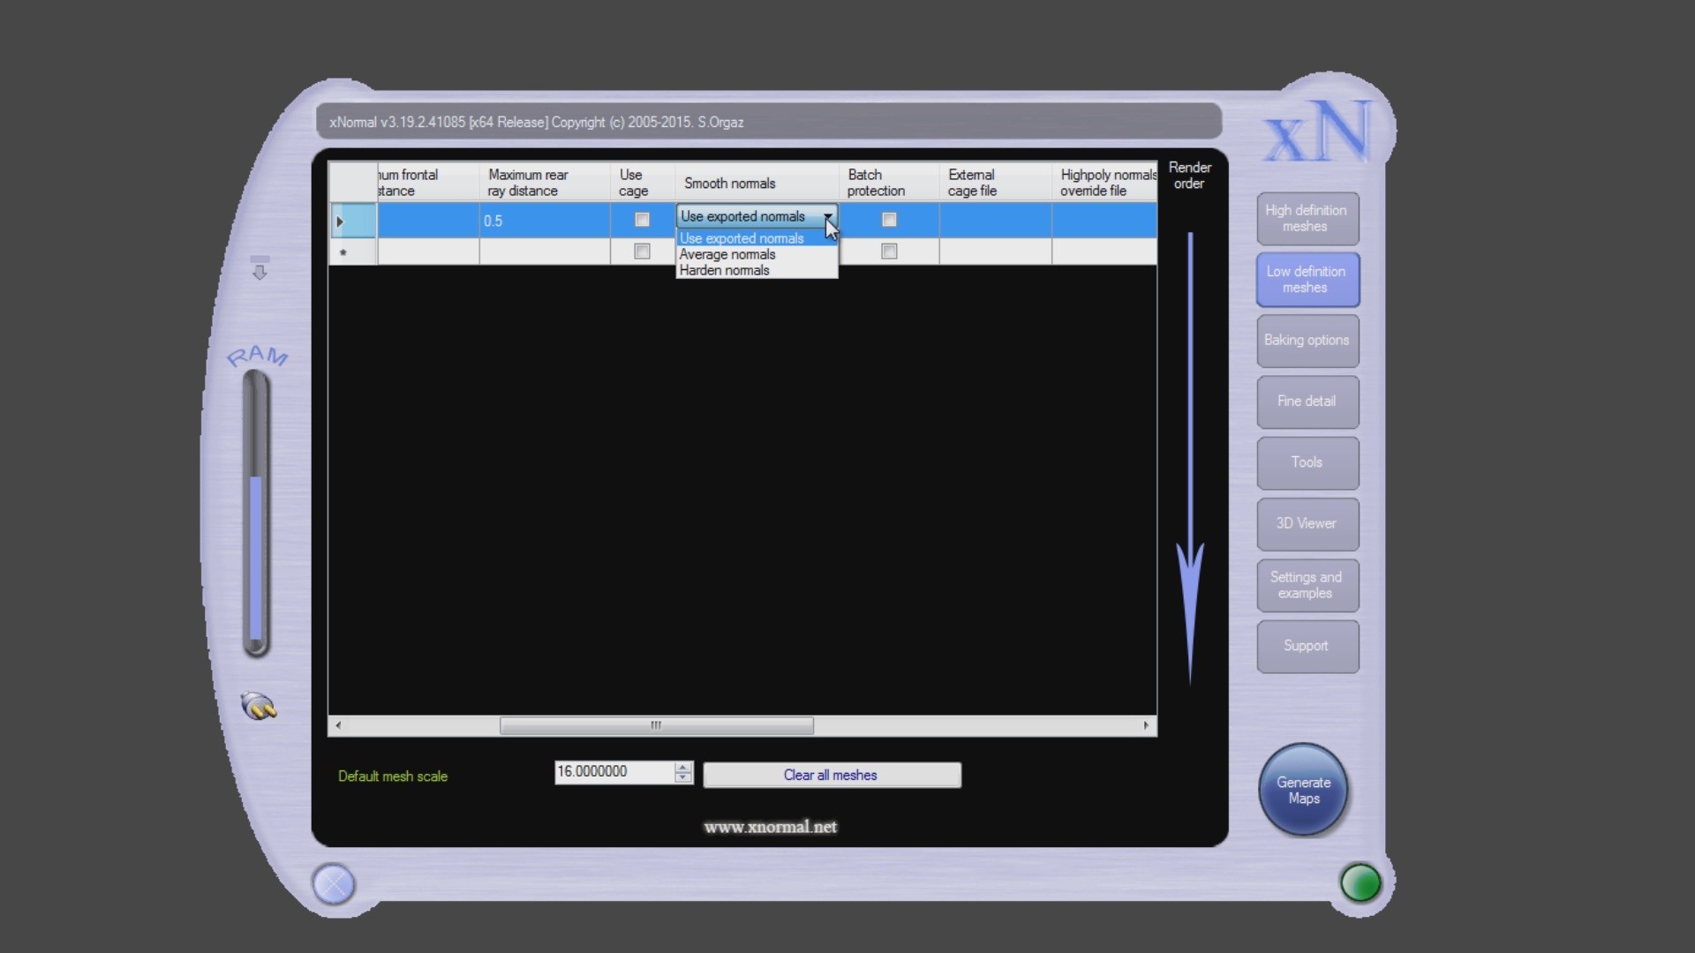This screenshot has width=1695, height=953.
Task: Toggle Use cage in the new row
Action: click(642, 251)
